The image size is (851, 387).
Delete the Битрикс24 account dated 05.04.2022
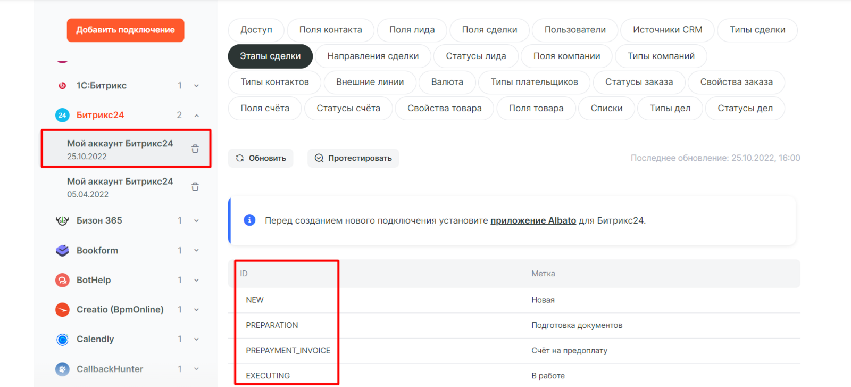pos(195,187)
